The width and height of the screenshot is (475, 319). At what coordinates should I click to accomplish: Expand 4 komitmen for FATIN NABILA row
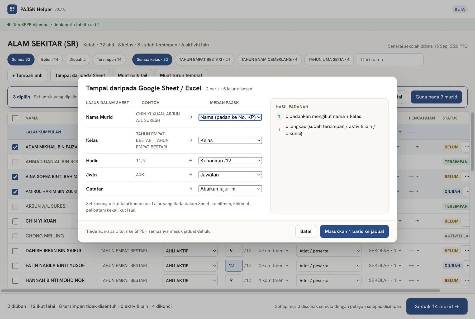(273, 265)
